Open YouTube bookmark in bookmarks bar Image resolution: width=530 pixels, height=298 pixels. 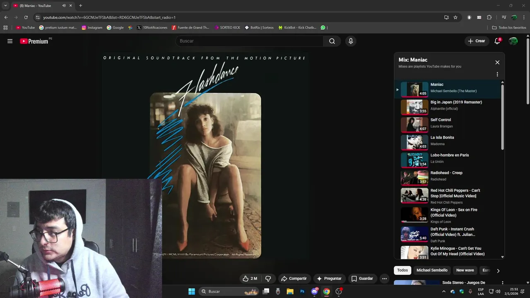pos(25,28)
